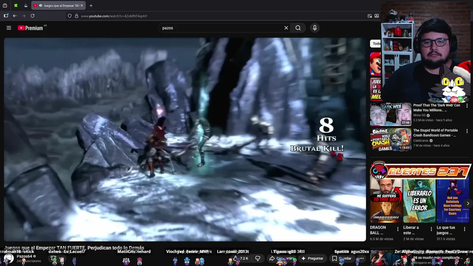This screenshot has height=266, width=473.
Task: Click the main video player to pause
Action: pos(185,139)
